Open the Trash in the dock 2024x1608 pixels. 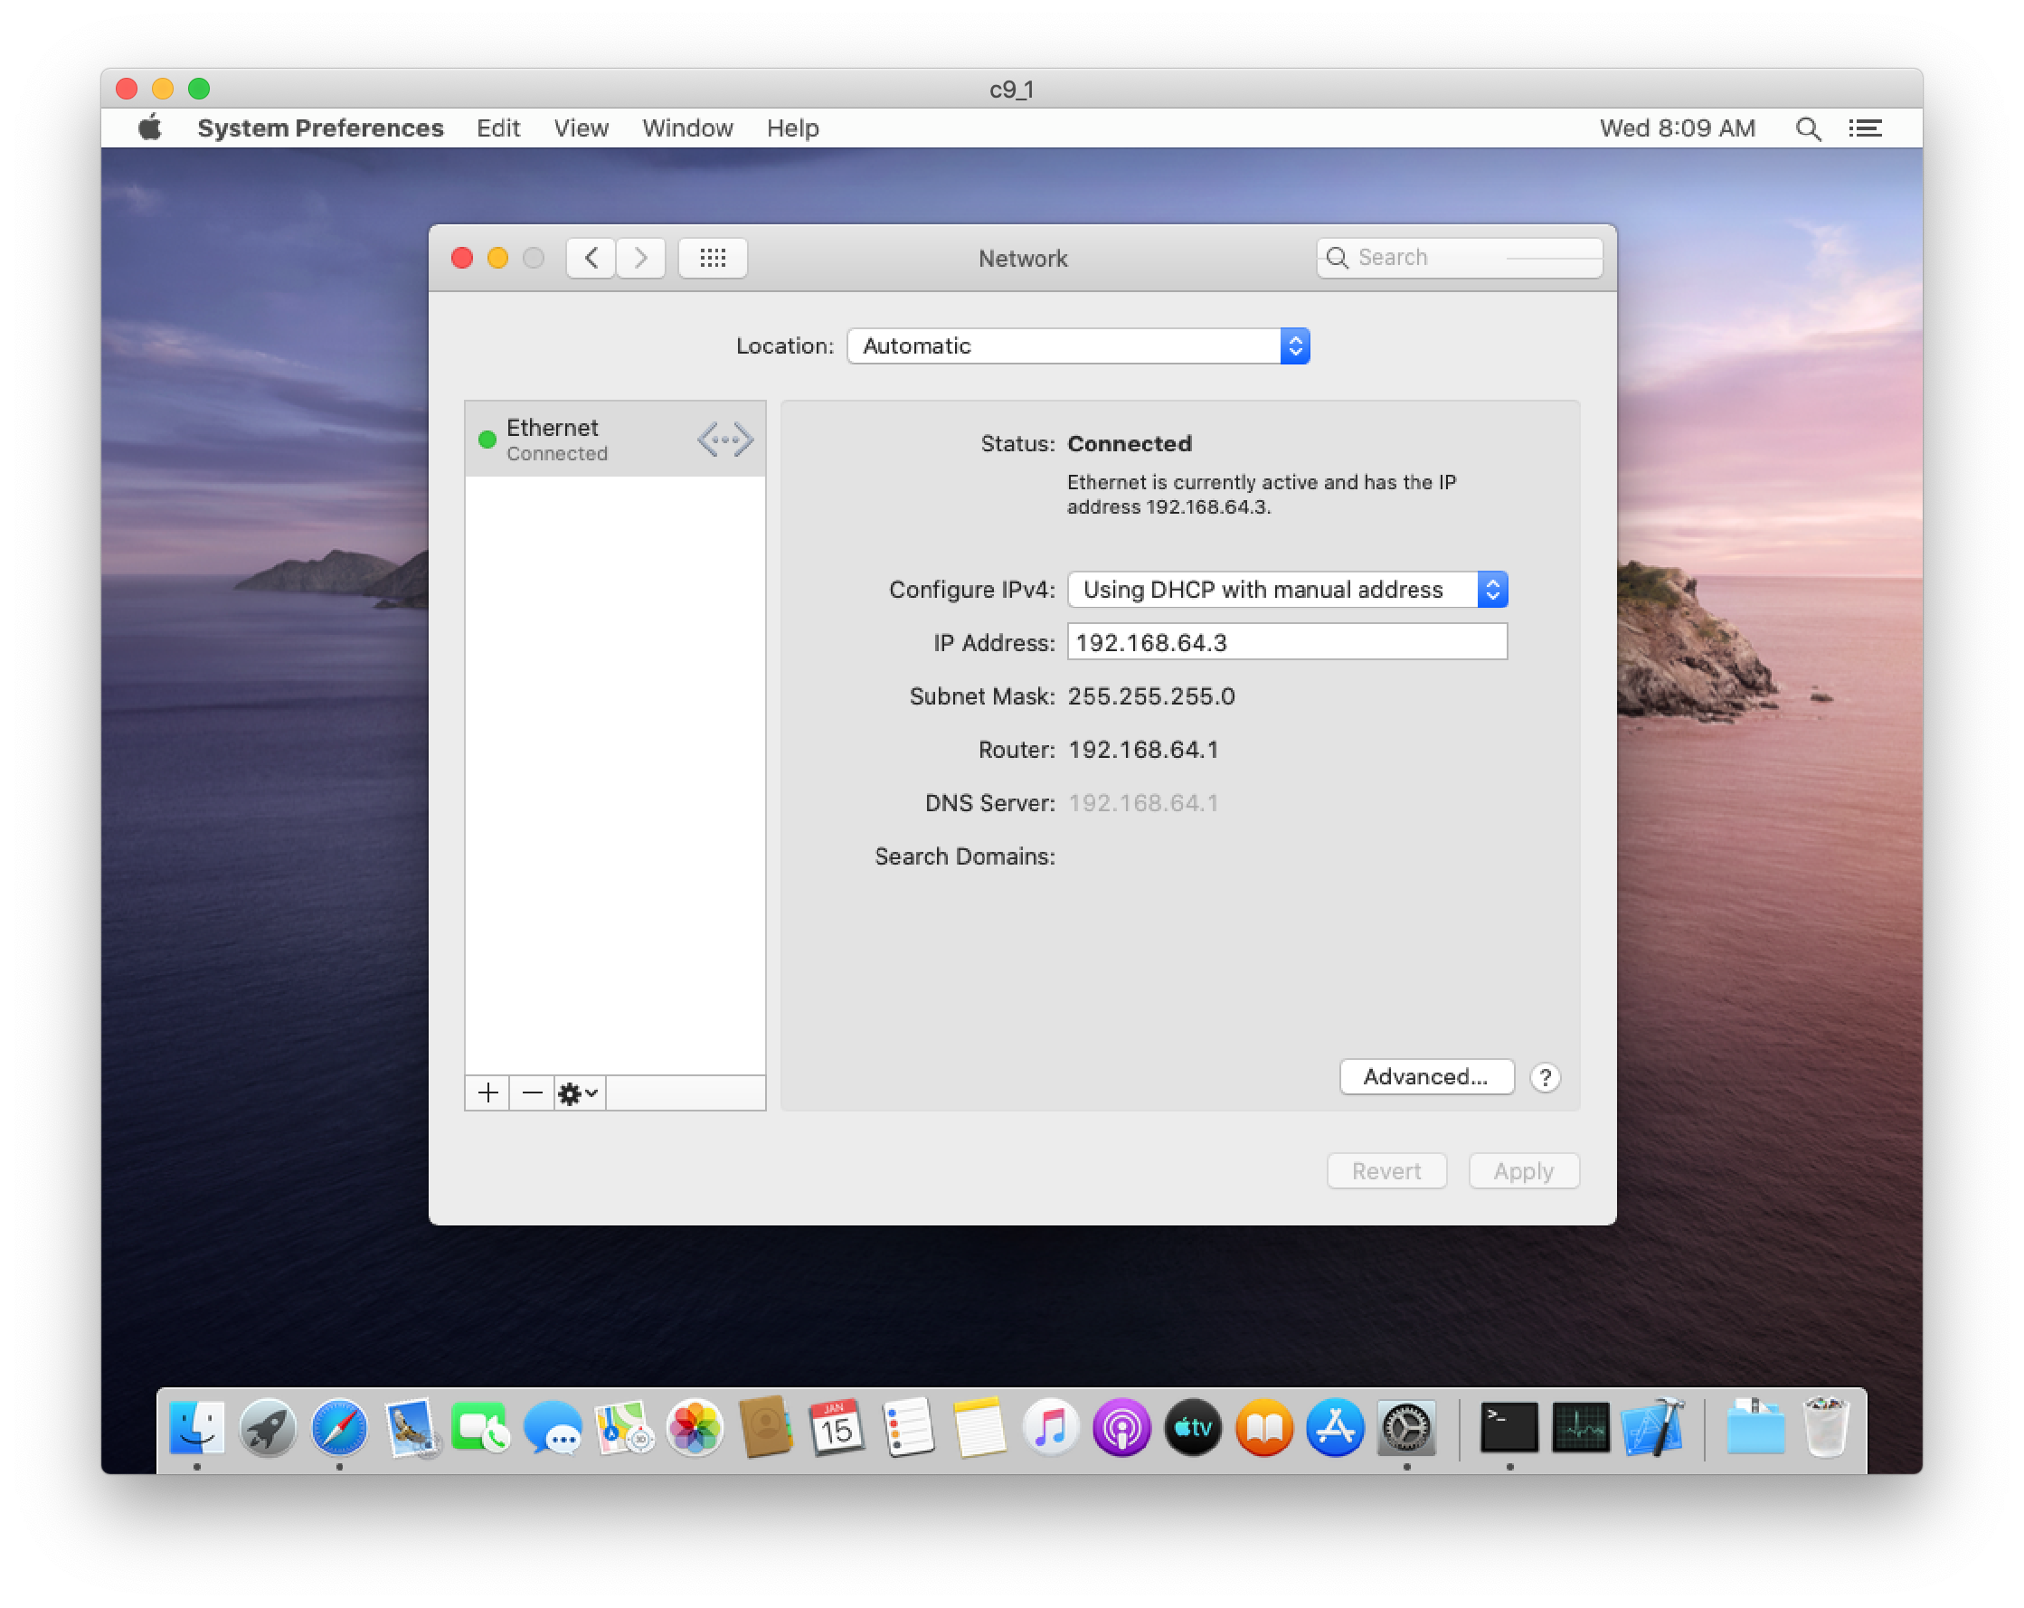(1826, 1428)
